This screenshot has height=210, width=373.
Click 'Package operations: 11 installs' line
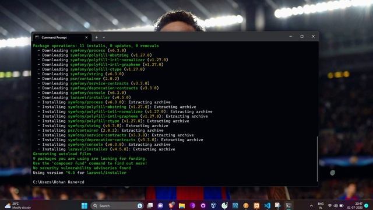[96, 45]
